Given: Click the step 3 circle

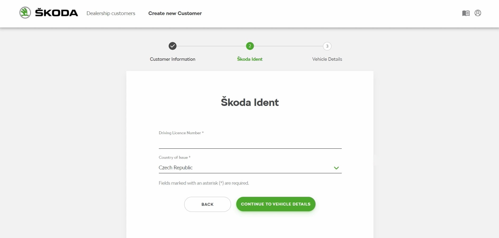Looking at the screenshot, I should coord(327,46).
